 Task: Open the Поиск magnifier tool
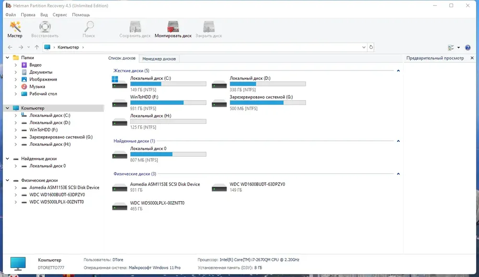(x=89, y=29)
